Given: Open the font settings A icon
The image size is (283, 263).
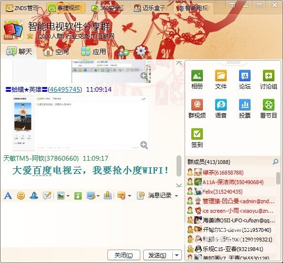Looking at the screenshot, I should pos(8,196).
